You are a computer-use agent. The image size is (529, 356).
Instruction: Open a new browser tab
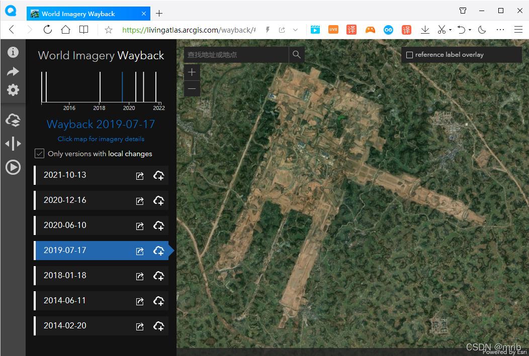[x=159, y=14]
